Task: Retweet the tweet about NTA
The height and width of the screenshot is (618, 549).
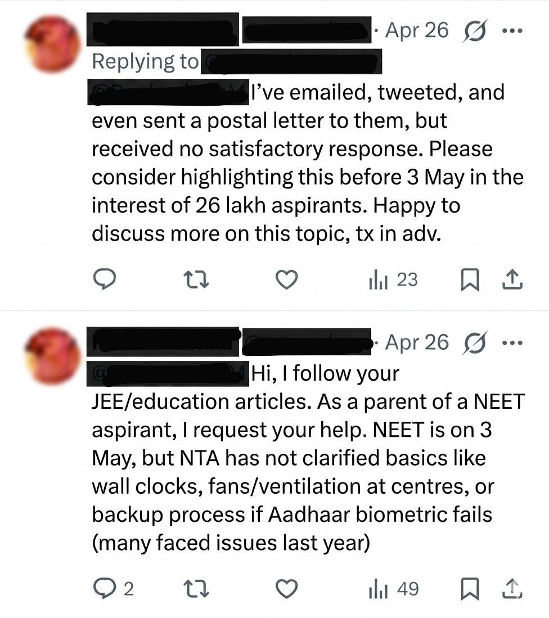Action: pos(197,589)
